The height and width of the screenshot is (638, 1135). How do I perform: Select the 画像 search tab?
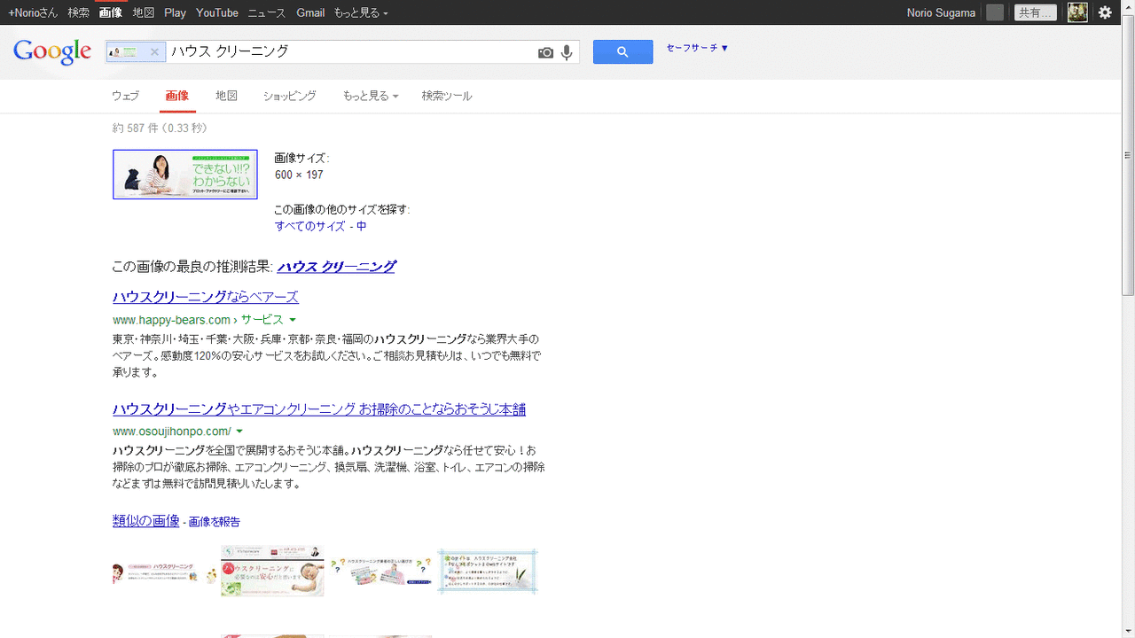tap(177, 96)
